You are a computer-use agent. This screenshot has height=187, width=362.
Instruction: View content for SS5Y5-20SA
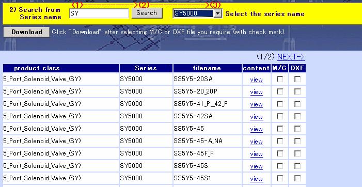coord(256,80)
